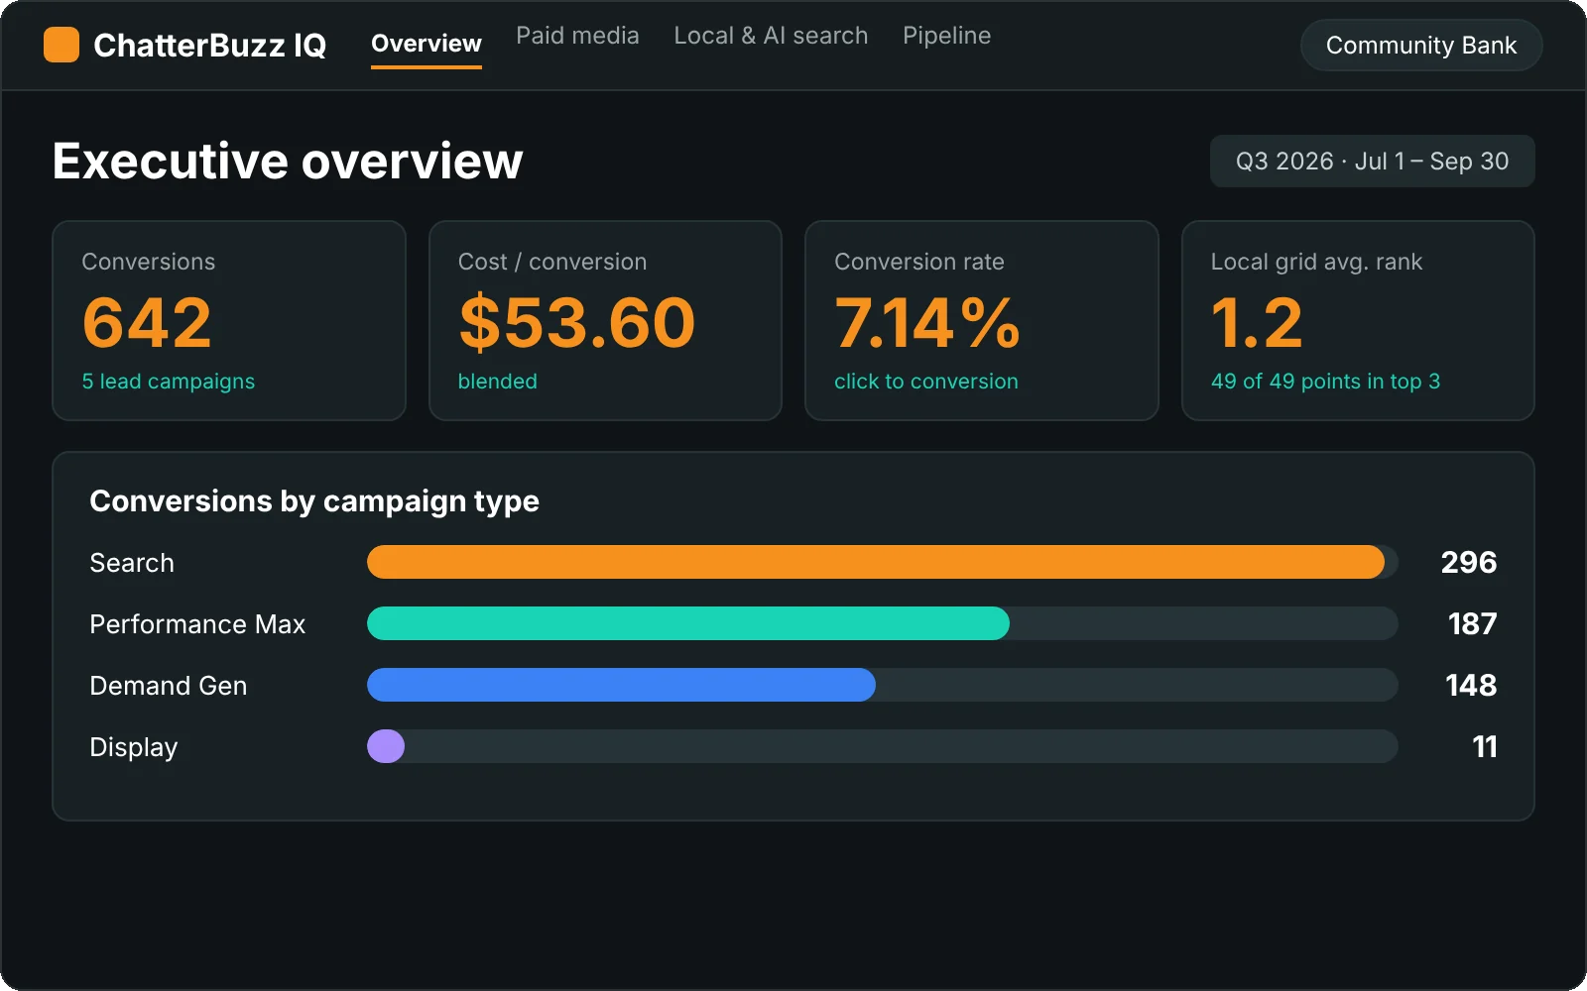The width and height of the screenshot is (1587, 991).
Task: Open the Local & AI search tab
Action: click(771, 36)
